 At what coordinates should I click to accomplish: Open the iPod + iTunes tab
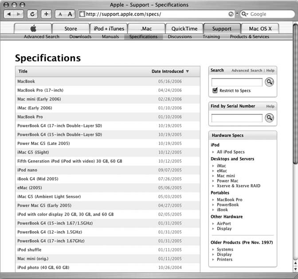click(x=109, y=28)
